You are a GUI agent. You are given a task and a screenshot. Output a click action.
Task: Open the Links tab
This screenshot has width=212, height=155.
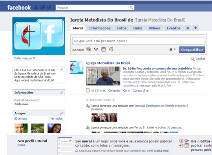pyautogui.click(x=137, y=28)
